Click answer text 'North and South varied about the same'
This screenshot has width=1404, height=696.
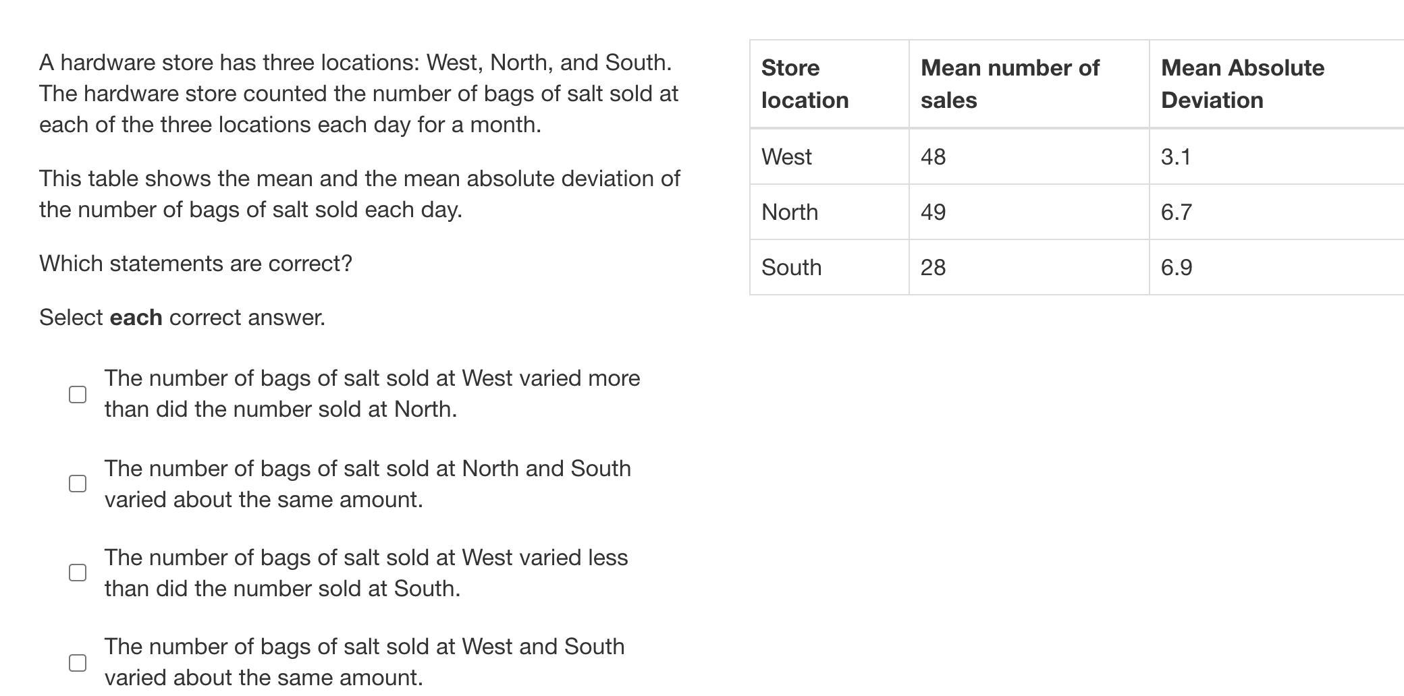pos(368,484)
